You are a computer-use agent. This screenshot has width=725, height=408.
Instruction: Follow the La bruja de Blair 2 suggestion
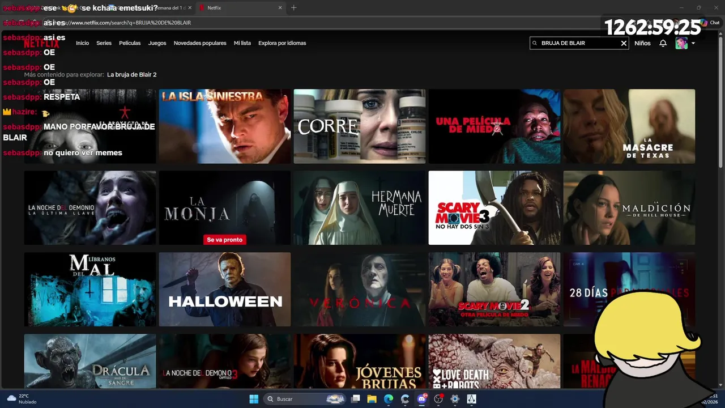tap(131, 75)
